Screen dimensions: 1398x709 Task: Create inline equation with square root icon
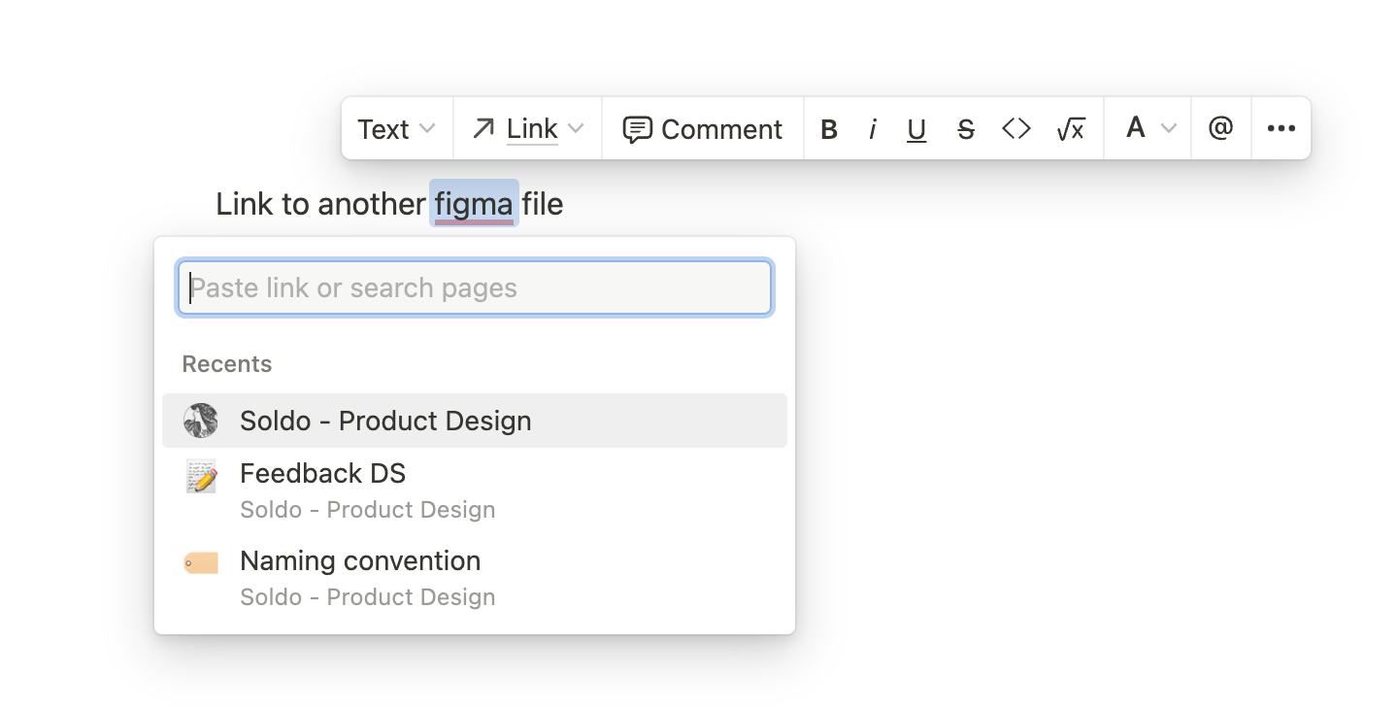point(1071,129)
